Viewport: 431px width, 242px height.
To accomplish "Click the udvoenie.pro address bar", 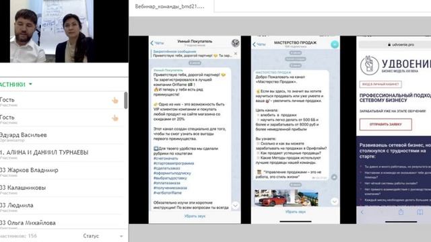I will click(395, 44).
